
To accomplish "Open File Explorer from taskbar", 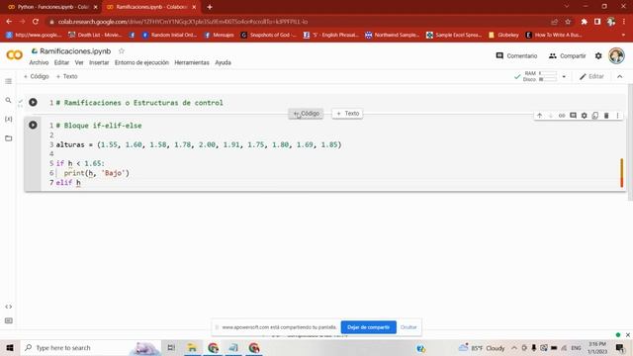I will (192, 347).
